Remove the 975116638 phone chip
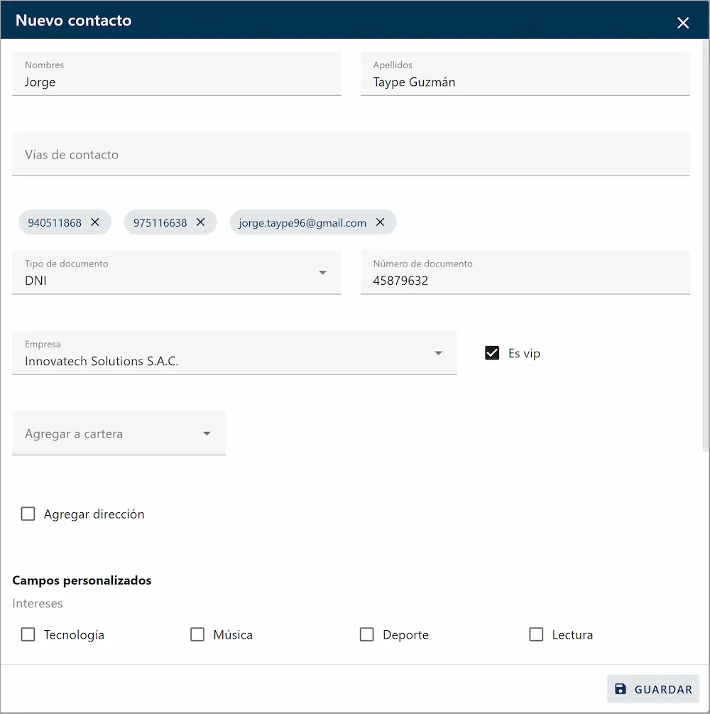 pos(200,222)
